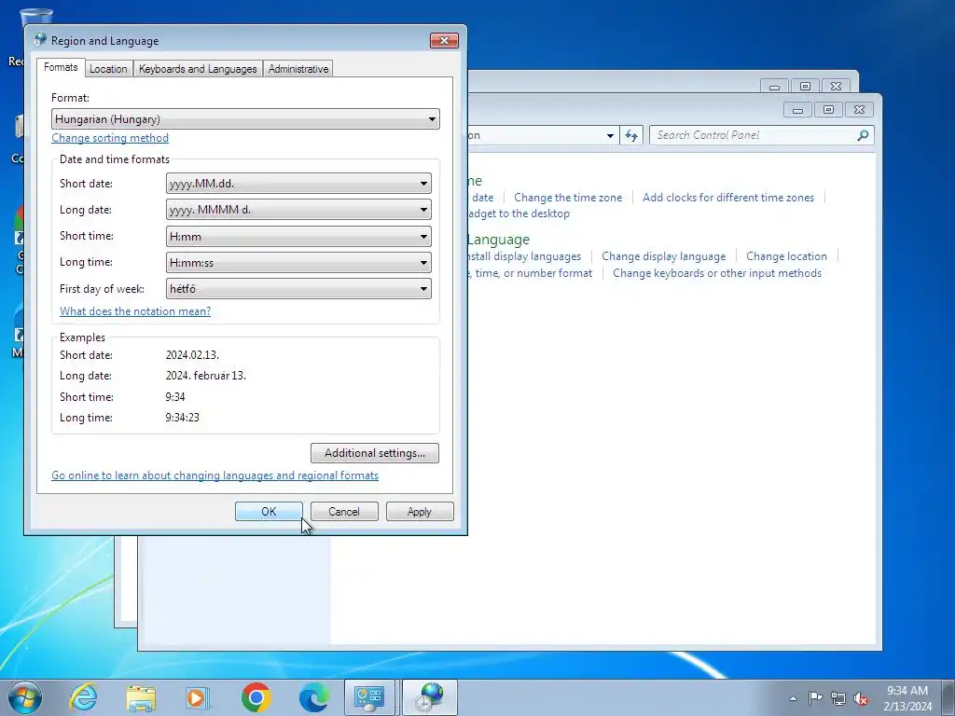Open the Long time format dropdown

(x=298, y=262)
